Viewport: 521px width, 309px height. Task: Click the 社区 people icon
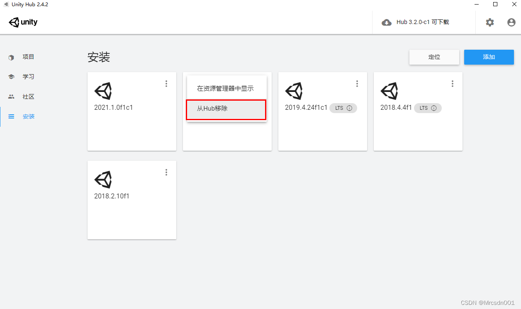click(11, 97)
